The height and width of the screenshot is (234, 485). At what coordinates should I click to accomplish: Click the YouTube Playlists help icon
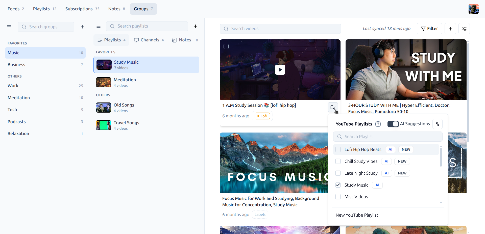pyautogui.click(x=378, y=124)
